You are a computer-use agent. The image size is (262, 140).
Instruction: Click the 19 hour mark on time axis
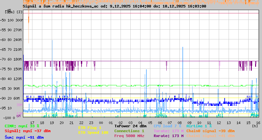pos(52,123)
